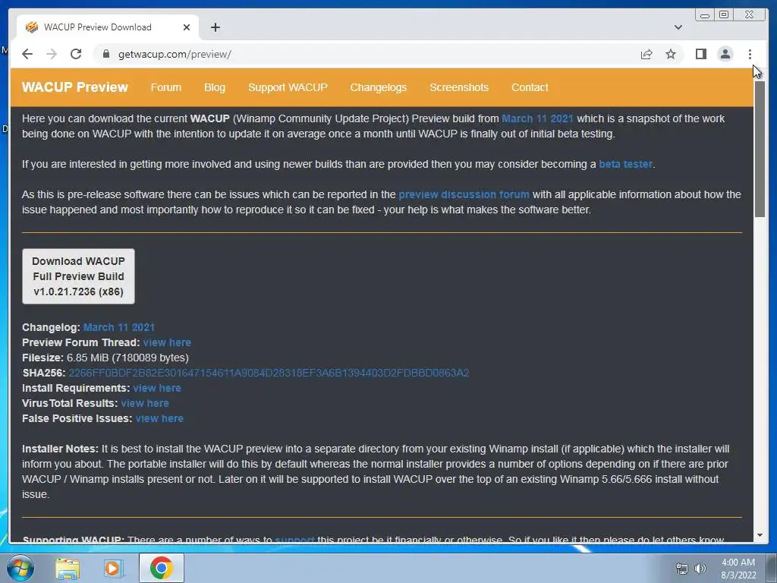777x583 pixels.
Task: Click the Show desktop strip on taskbar
Action: pyautogui.click(x=772, y=568)
